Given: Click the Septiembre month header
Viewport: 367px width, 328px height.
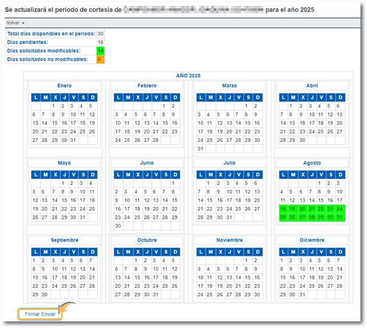Looking at the screenshot, I should pos(64,240).
